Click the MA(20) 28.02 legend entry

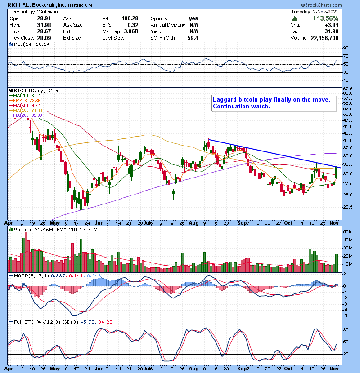(24, 95)
